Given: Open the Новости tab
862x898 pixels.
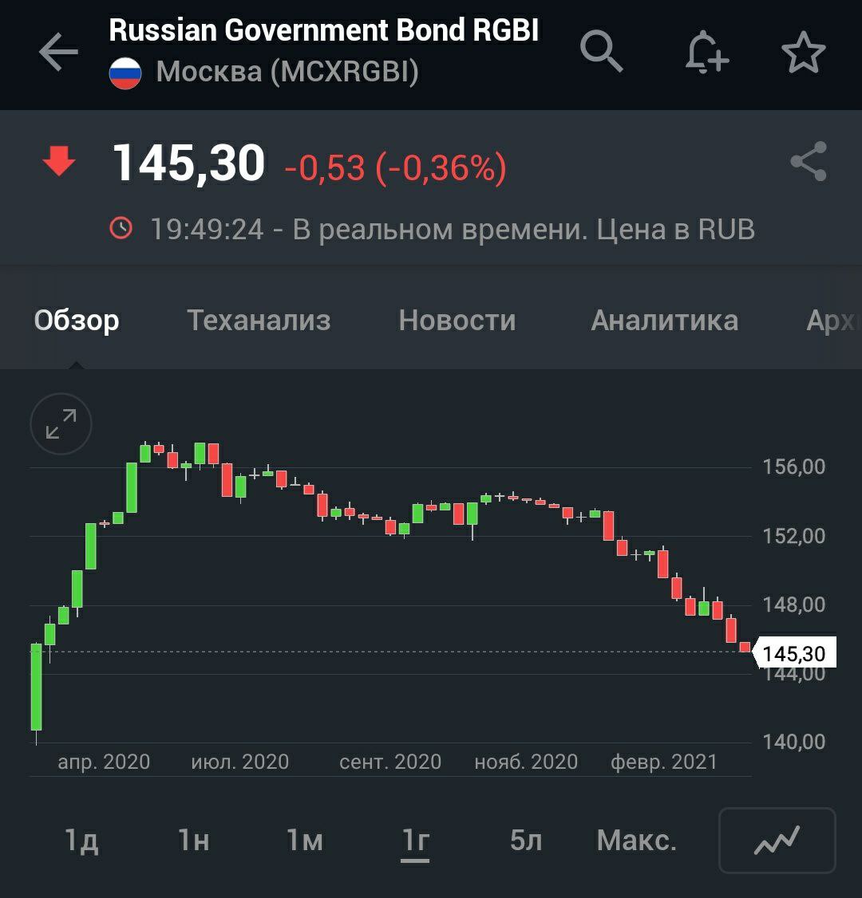Looking at the screenshot, I should coord(457,321).
